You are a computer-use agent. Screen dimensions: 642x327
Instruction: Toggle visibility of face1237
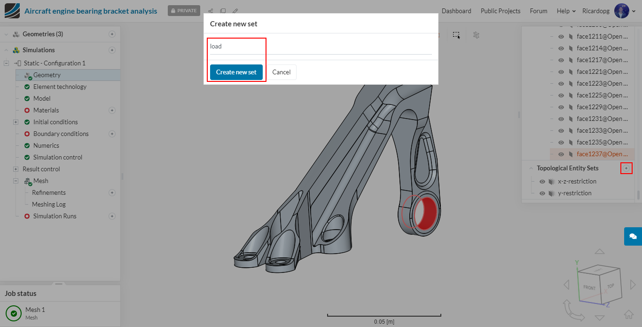pyautogui.click(x=561, y=154)
